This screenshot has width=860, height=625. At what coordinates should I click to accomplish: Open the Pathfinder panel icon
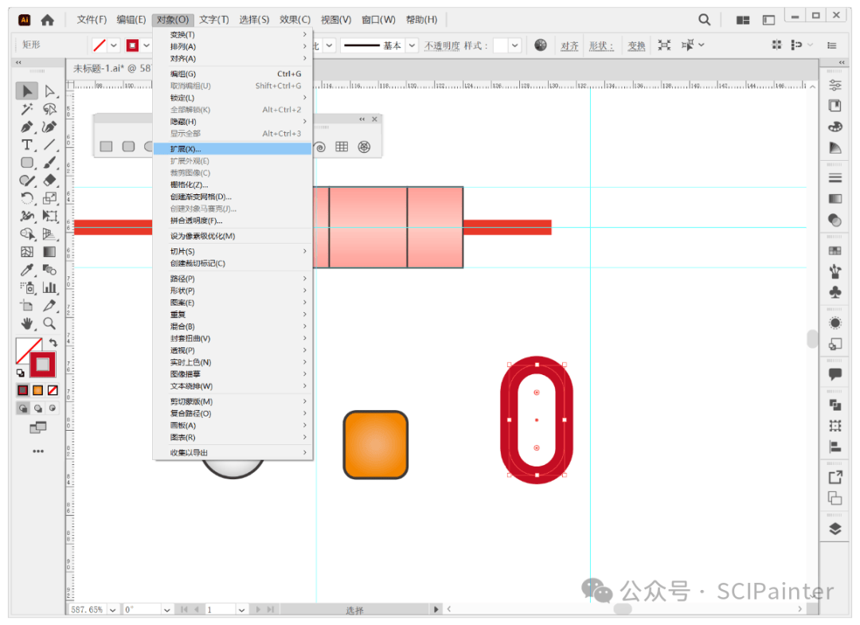click(835, 405)
